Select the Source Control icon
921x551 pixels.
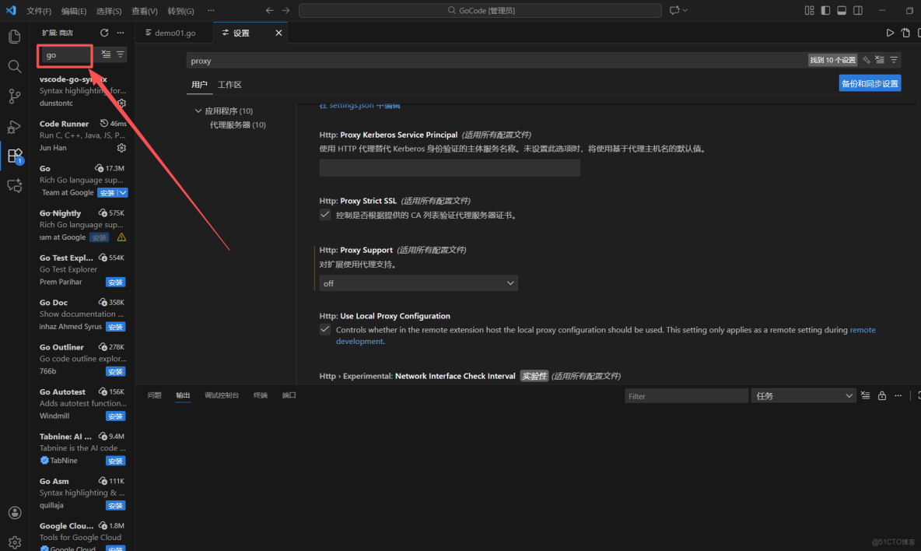click(14, 96)
